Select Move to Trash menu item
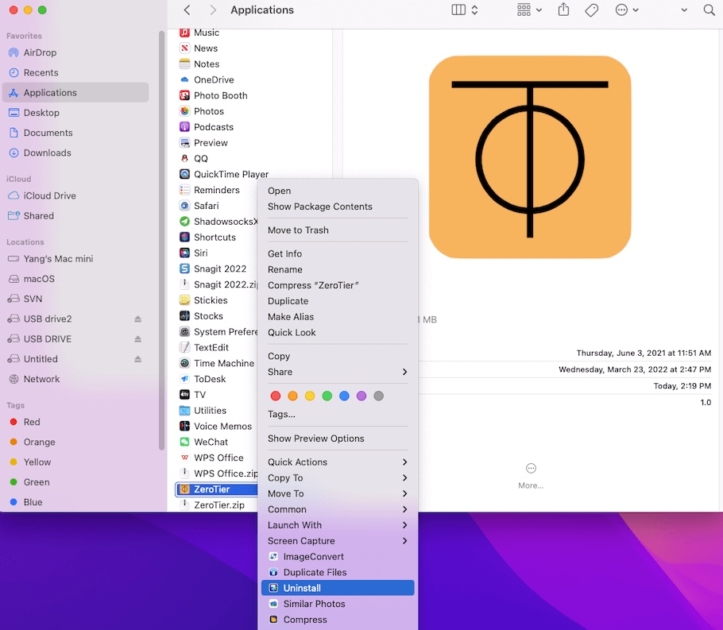The width and height of the screenshot is (723, 630). pyautogui.click(x=298, y=230)
